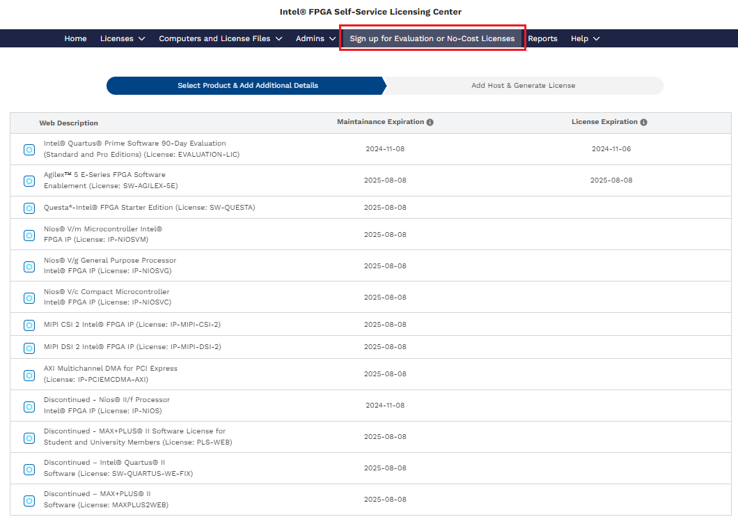
Task: Click the MIPI CSI 2 maintenance date
Action: pos(385,324)
